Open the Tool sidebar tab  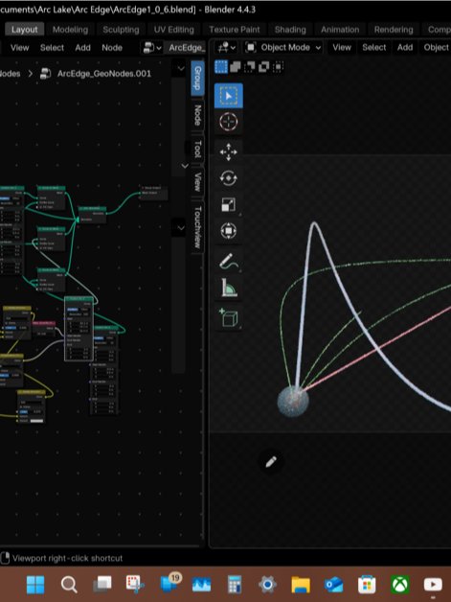(x=197, y=149)
